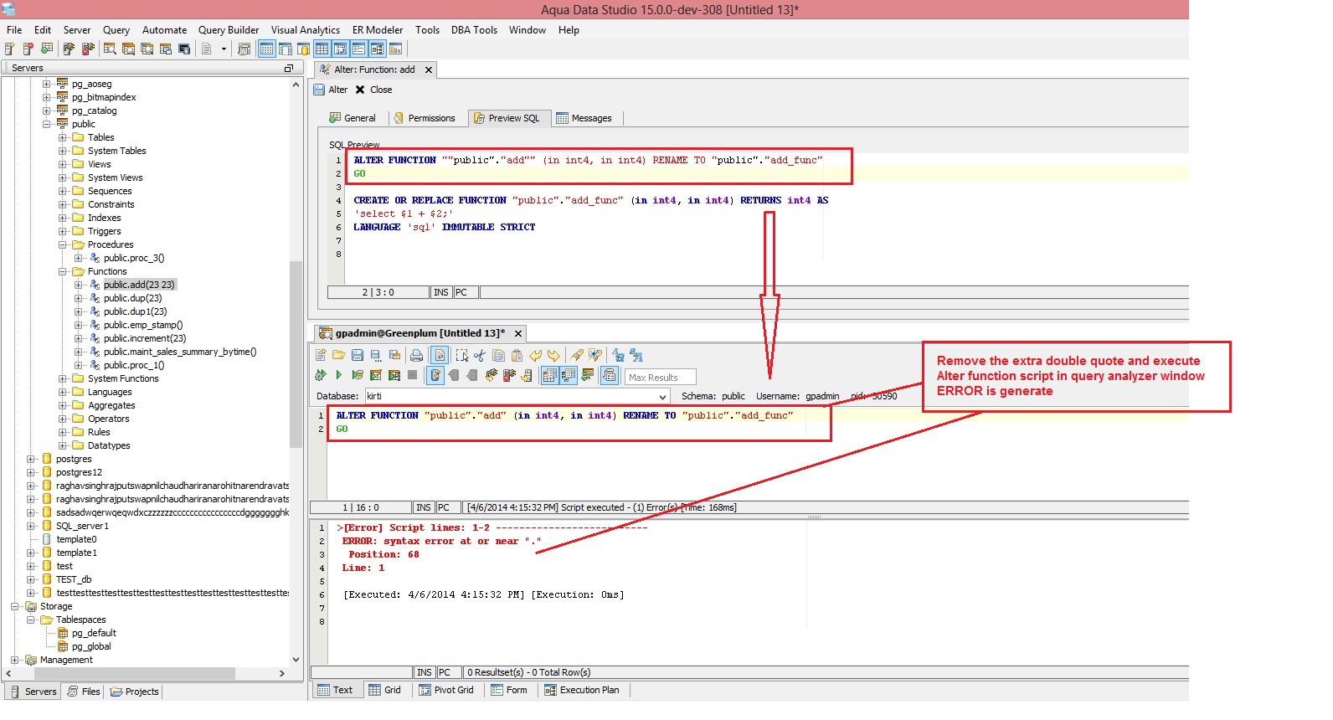Screen dimensions: 1333x720
Task: Select the public.add(23 23) function
Action: pyautogui.click(x=139, y=285)
